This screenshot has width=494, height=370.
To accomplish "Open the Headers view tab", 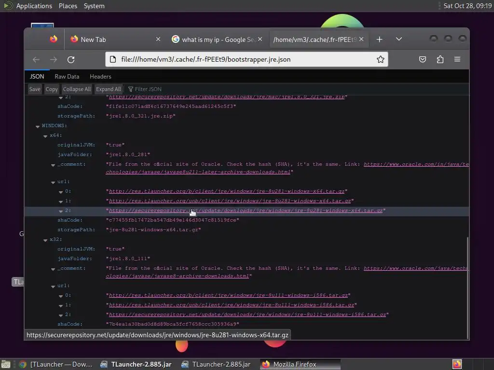I will 100,77.
